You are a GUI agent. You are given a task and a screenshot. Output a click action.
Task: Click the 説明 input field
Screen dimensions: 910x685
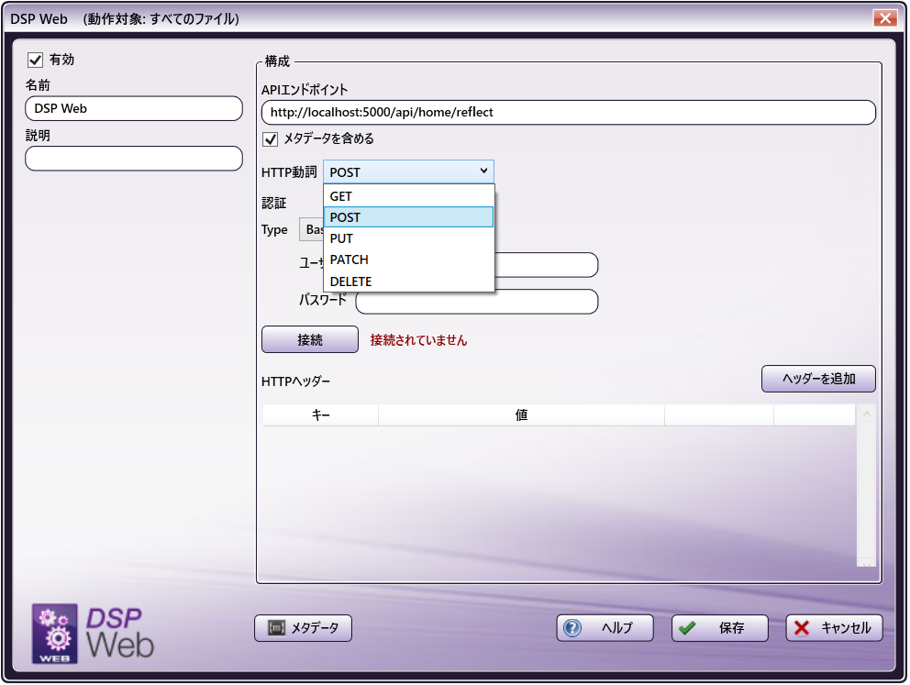(x=134, y=159)
